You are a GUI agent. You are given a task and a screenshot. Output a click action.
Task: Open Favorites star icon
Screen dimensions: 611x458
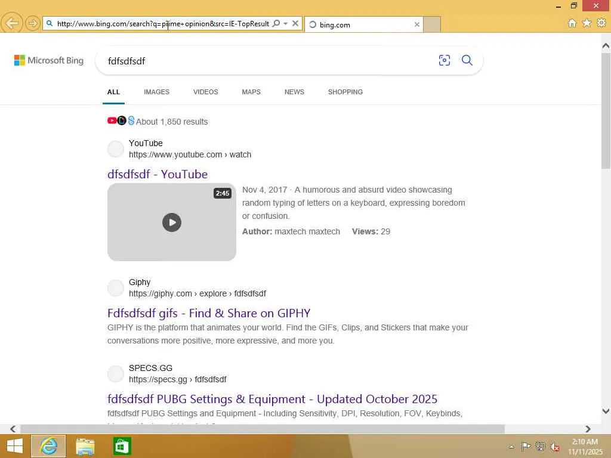(587, 23)
